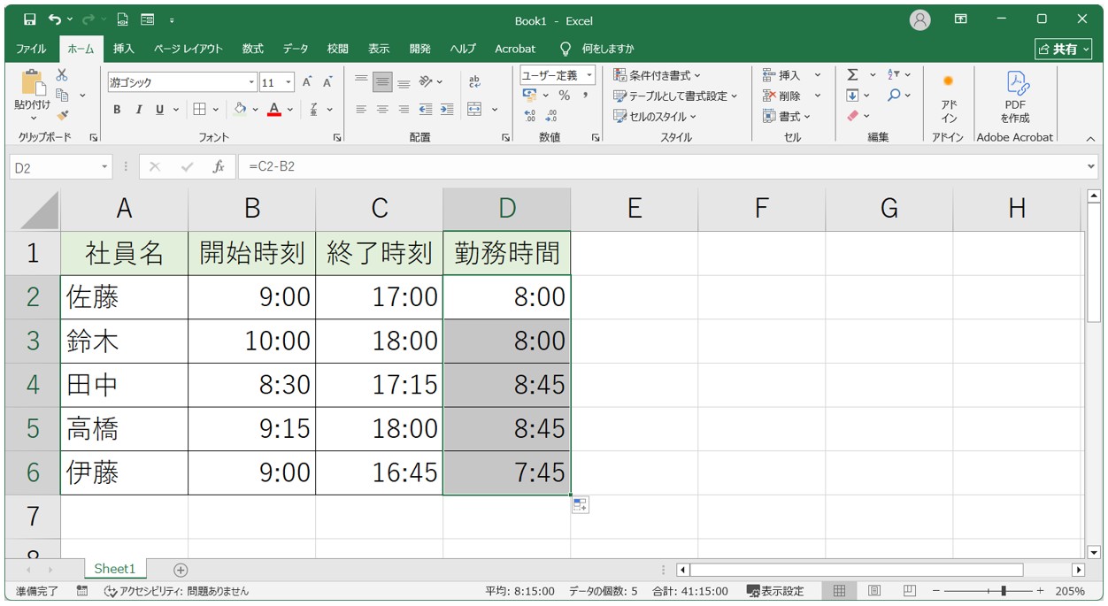Switch to the データ tab
This screenshot has width=1108, height=606.
click(296, 49)
